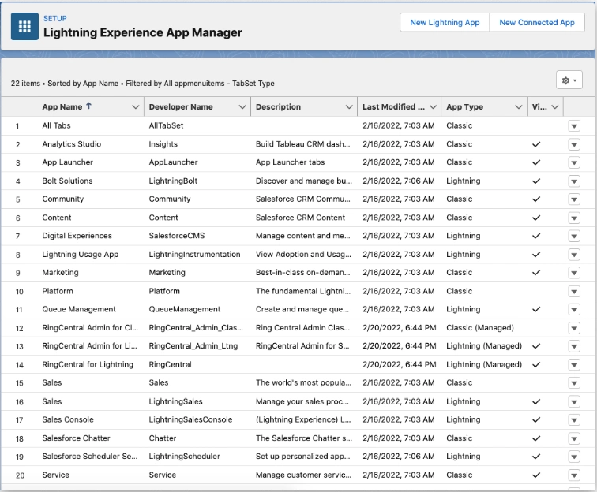The width and height of the screenshot is (597, 492).
Task: Open row actions for Queue Management
Action: point(574,310)
